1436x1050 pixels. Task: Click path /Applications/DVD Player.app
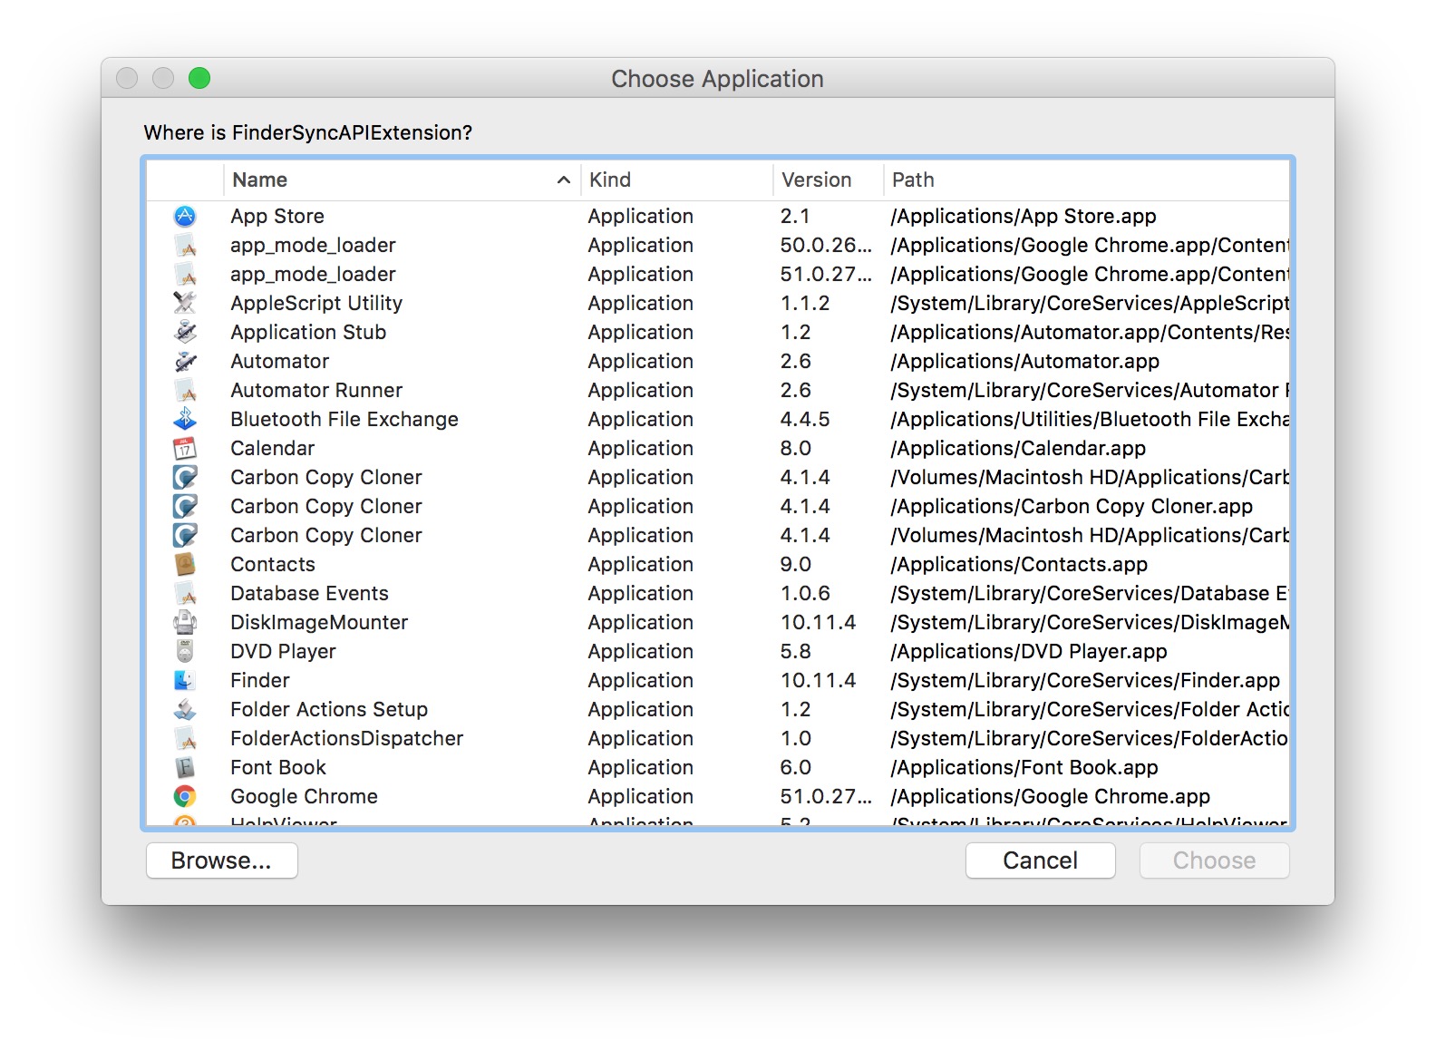pyautogui.click(x=1029, y=651)
